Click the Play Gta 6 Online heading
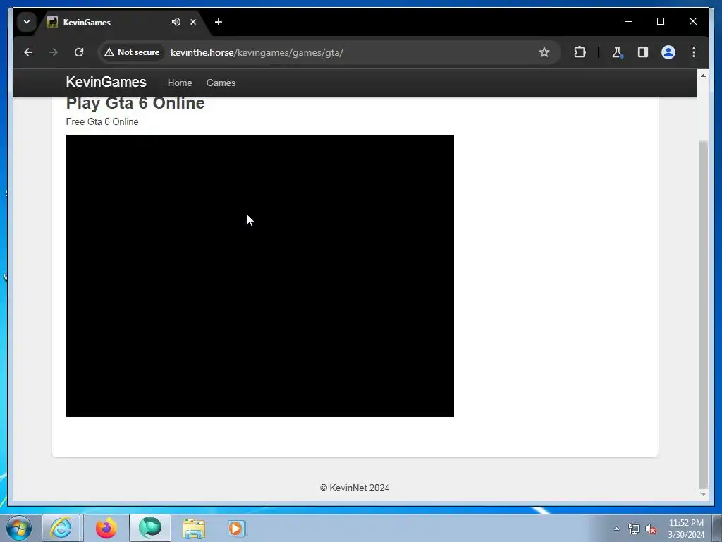Viewport: 722px width, 542px height. click(135, 103)
